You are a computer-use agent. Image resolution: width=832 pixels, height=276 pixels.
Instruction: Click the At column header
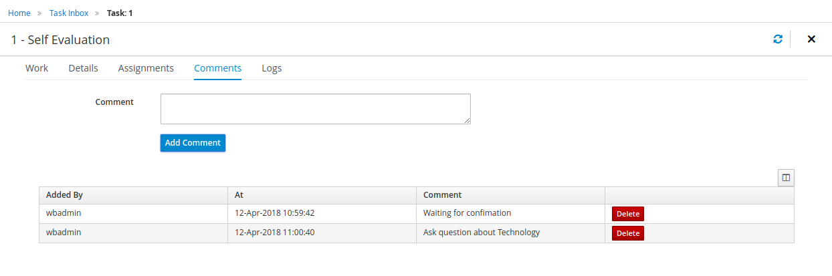[239, 195]
